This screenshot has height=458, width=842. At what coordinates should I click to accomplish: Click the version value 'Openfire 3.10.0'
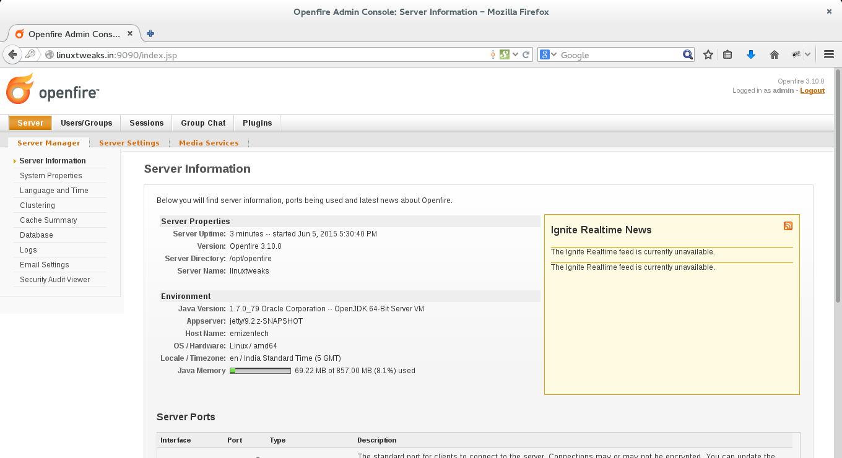tap(256, 246)
